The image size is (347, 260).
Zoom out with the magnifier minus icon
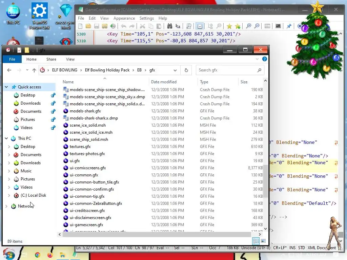pos(257,26)
